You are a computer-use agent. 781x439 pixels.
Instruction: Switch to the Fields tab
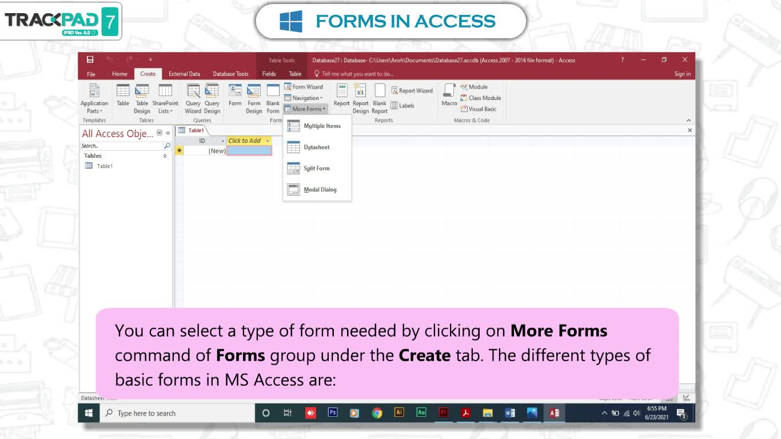pyautogui.click(x=269, y=74)
